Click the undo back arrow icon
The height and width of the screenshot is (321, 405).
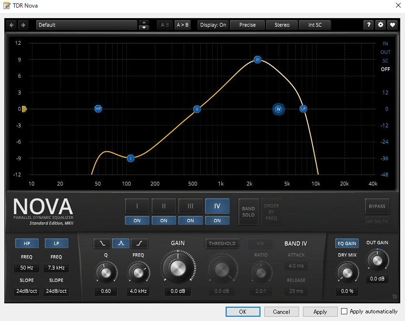(x=11, y=25)
